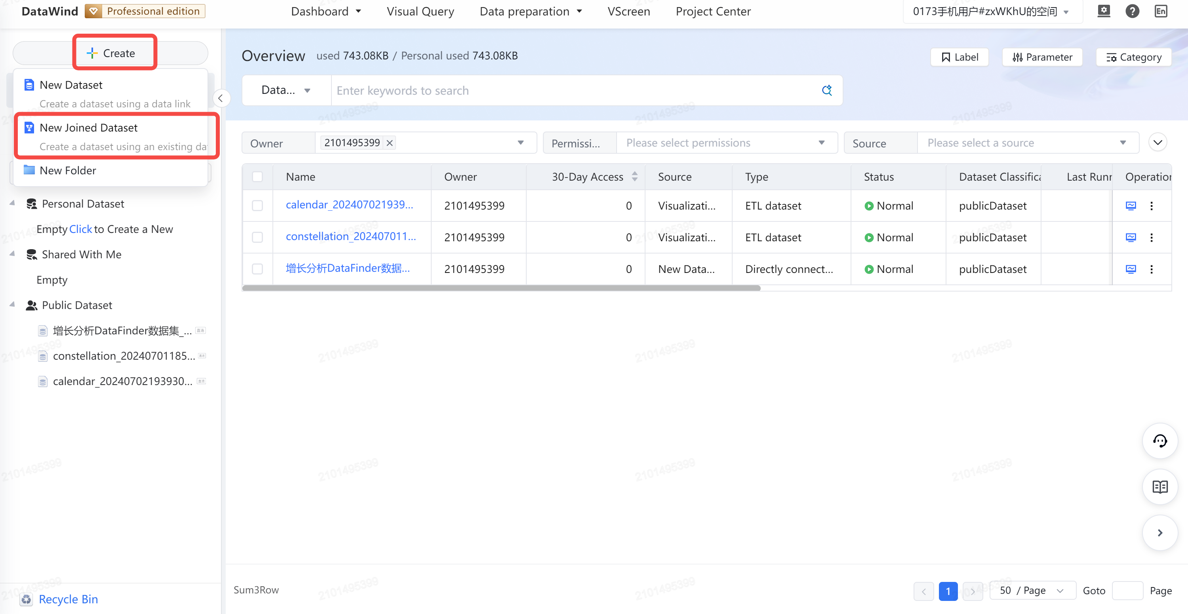Viewport: 1188px width, 614px height.
Task: Open more options for 增长分析DataFinder row
Action: click(1151, 269)
